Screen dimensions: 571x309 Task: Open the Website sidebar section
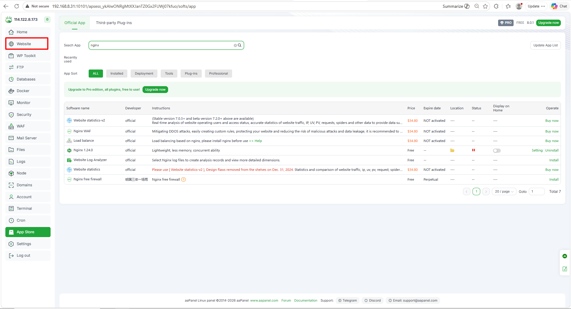click(28, 44)
